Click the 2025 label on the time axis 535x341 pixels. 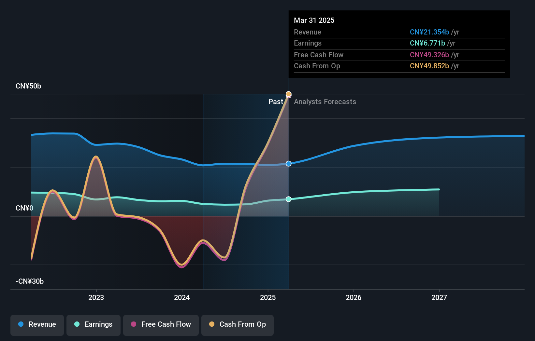tap(267, 297)
